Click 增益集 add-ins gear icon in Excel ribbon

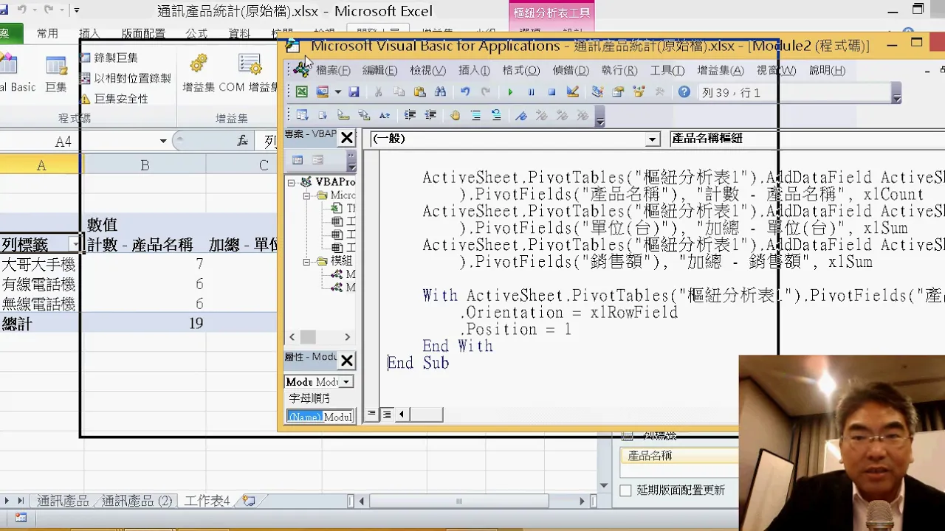pos(198,72)
